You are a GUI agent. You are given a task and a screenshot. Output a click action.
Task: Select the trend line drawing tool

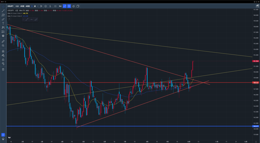click(x=3, y=11)
